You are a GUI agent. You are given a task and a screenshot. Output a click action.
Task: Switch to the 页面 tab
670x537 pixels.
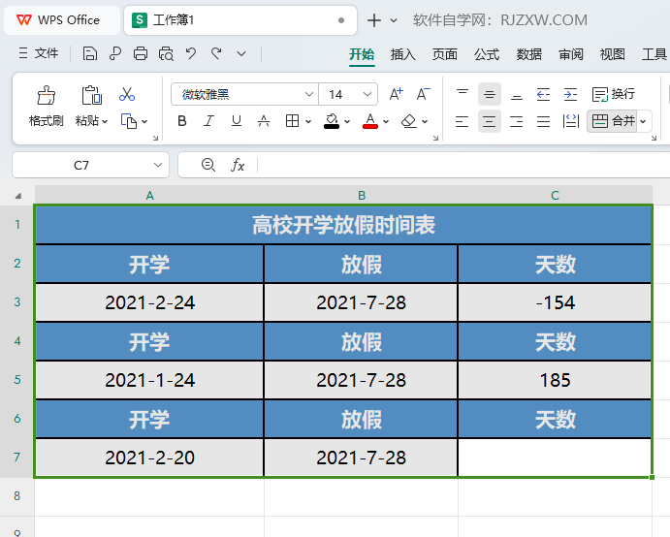[x=444, y=54]
